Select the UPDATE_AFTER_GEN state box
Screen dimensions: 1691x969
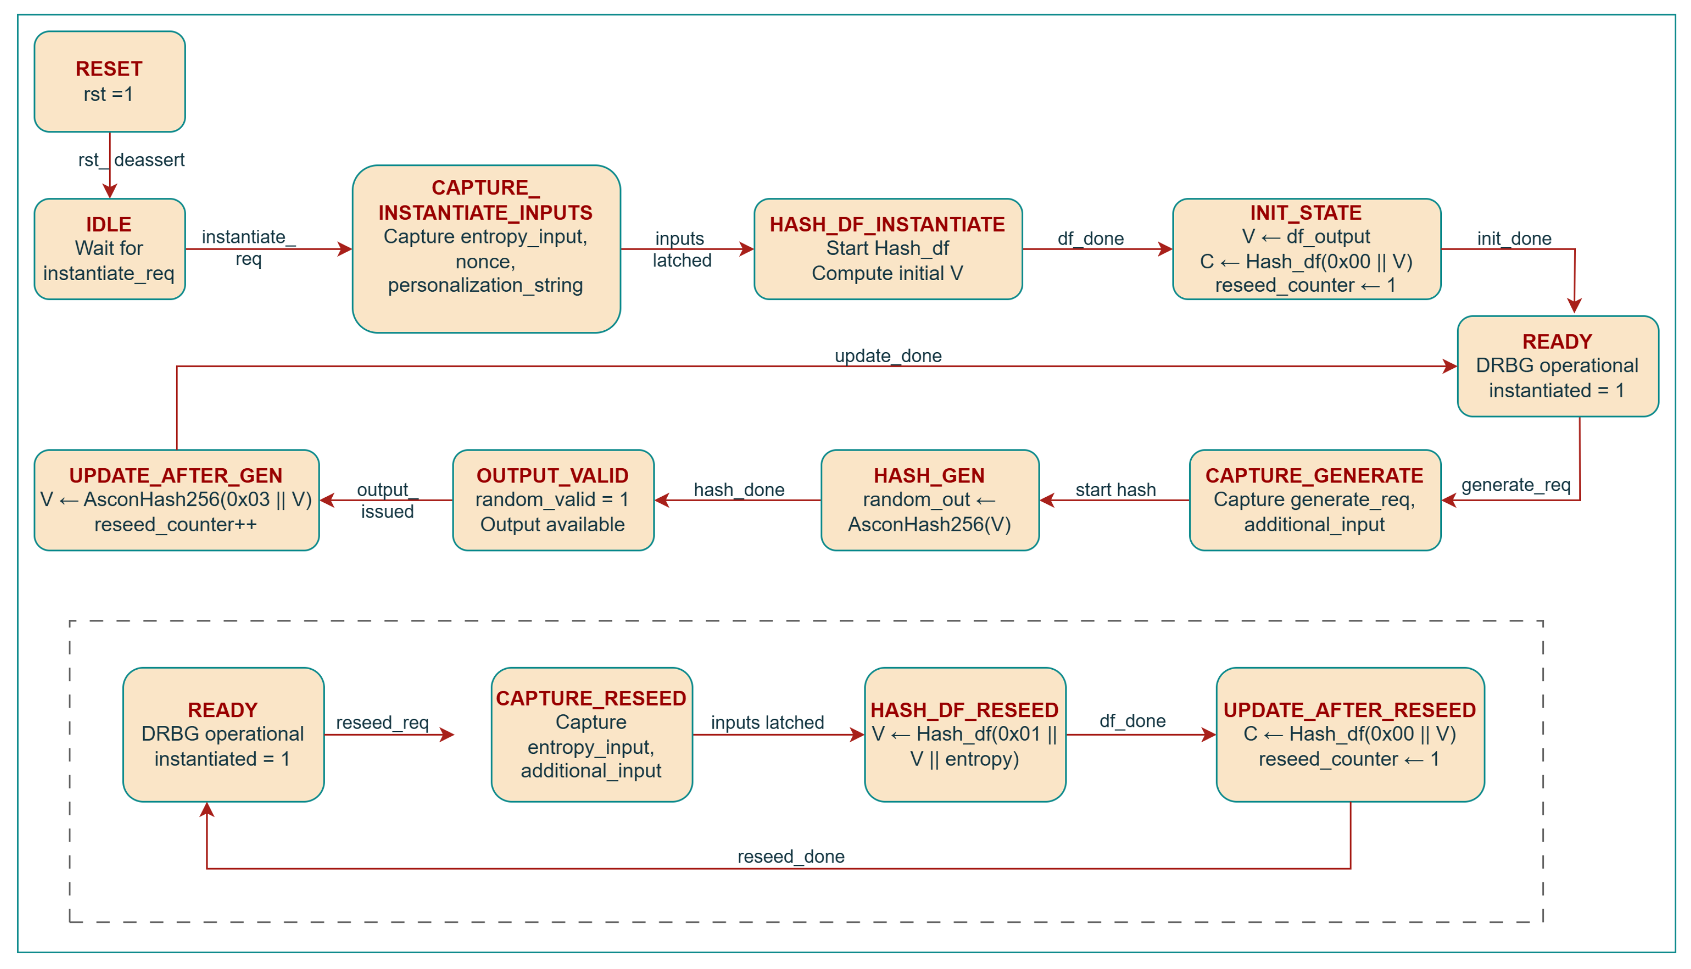point(177,500)
